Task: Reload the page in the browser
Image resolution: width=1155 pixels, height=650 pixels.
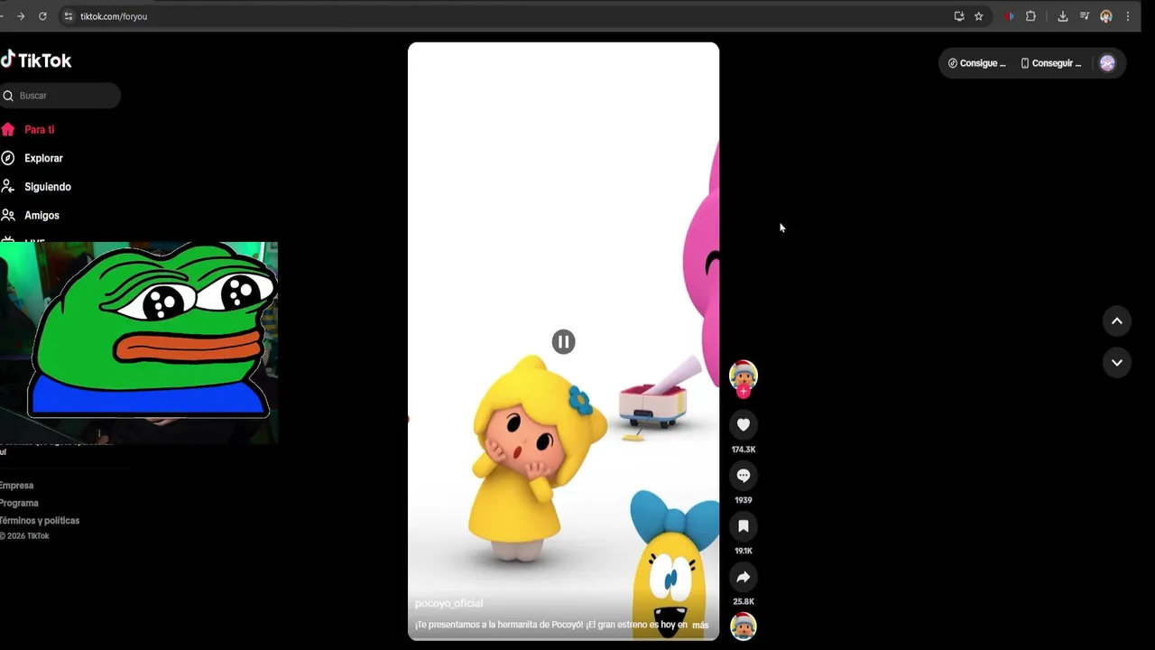Action: [x=42, y=16]
